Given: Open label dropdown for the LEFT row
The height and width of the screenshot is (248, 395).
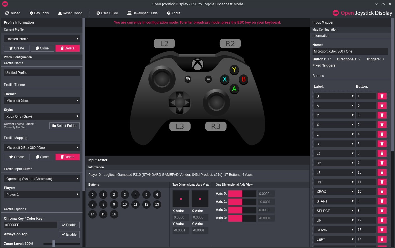Looking at the screenshot, I should 334,239.
